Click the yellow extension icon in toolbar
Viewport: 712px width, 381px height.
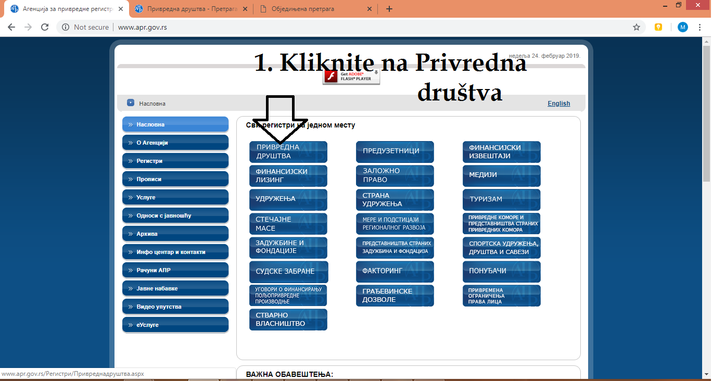click(x=658, y=27)
